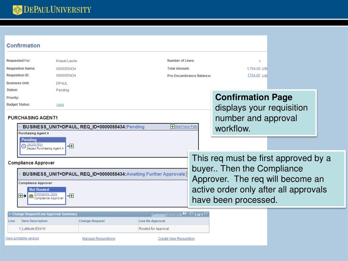Open the View printable version link
The height and width of the screenshot is (261, 348).
pyautogui.click(x=22, y=238)
